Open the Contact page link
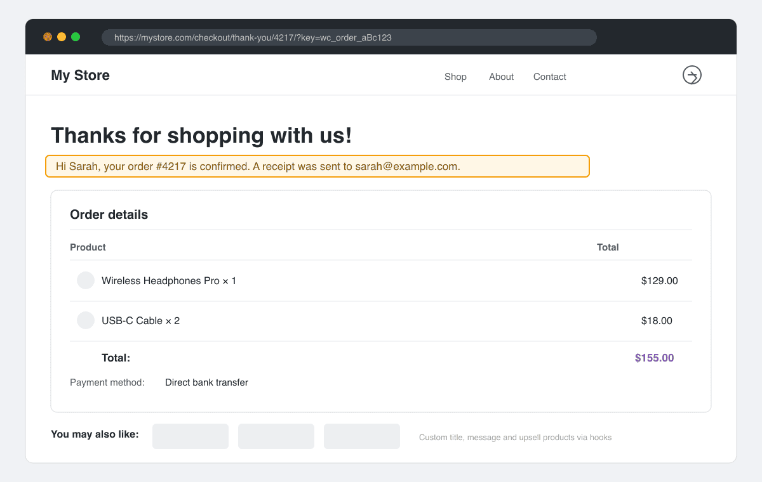762x482 pixels. coord(549,77)
